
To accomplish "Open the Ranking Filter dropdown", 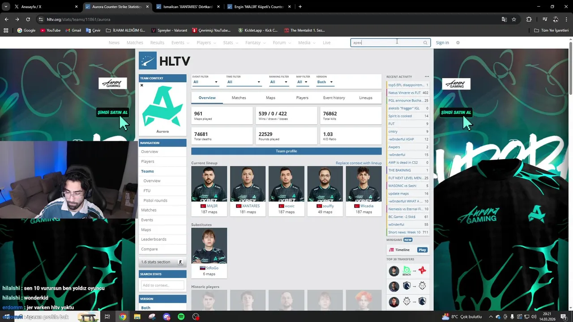I will point(279,82).
